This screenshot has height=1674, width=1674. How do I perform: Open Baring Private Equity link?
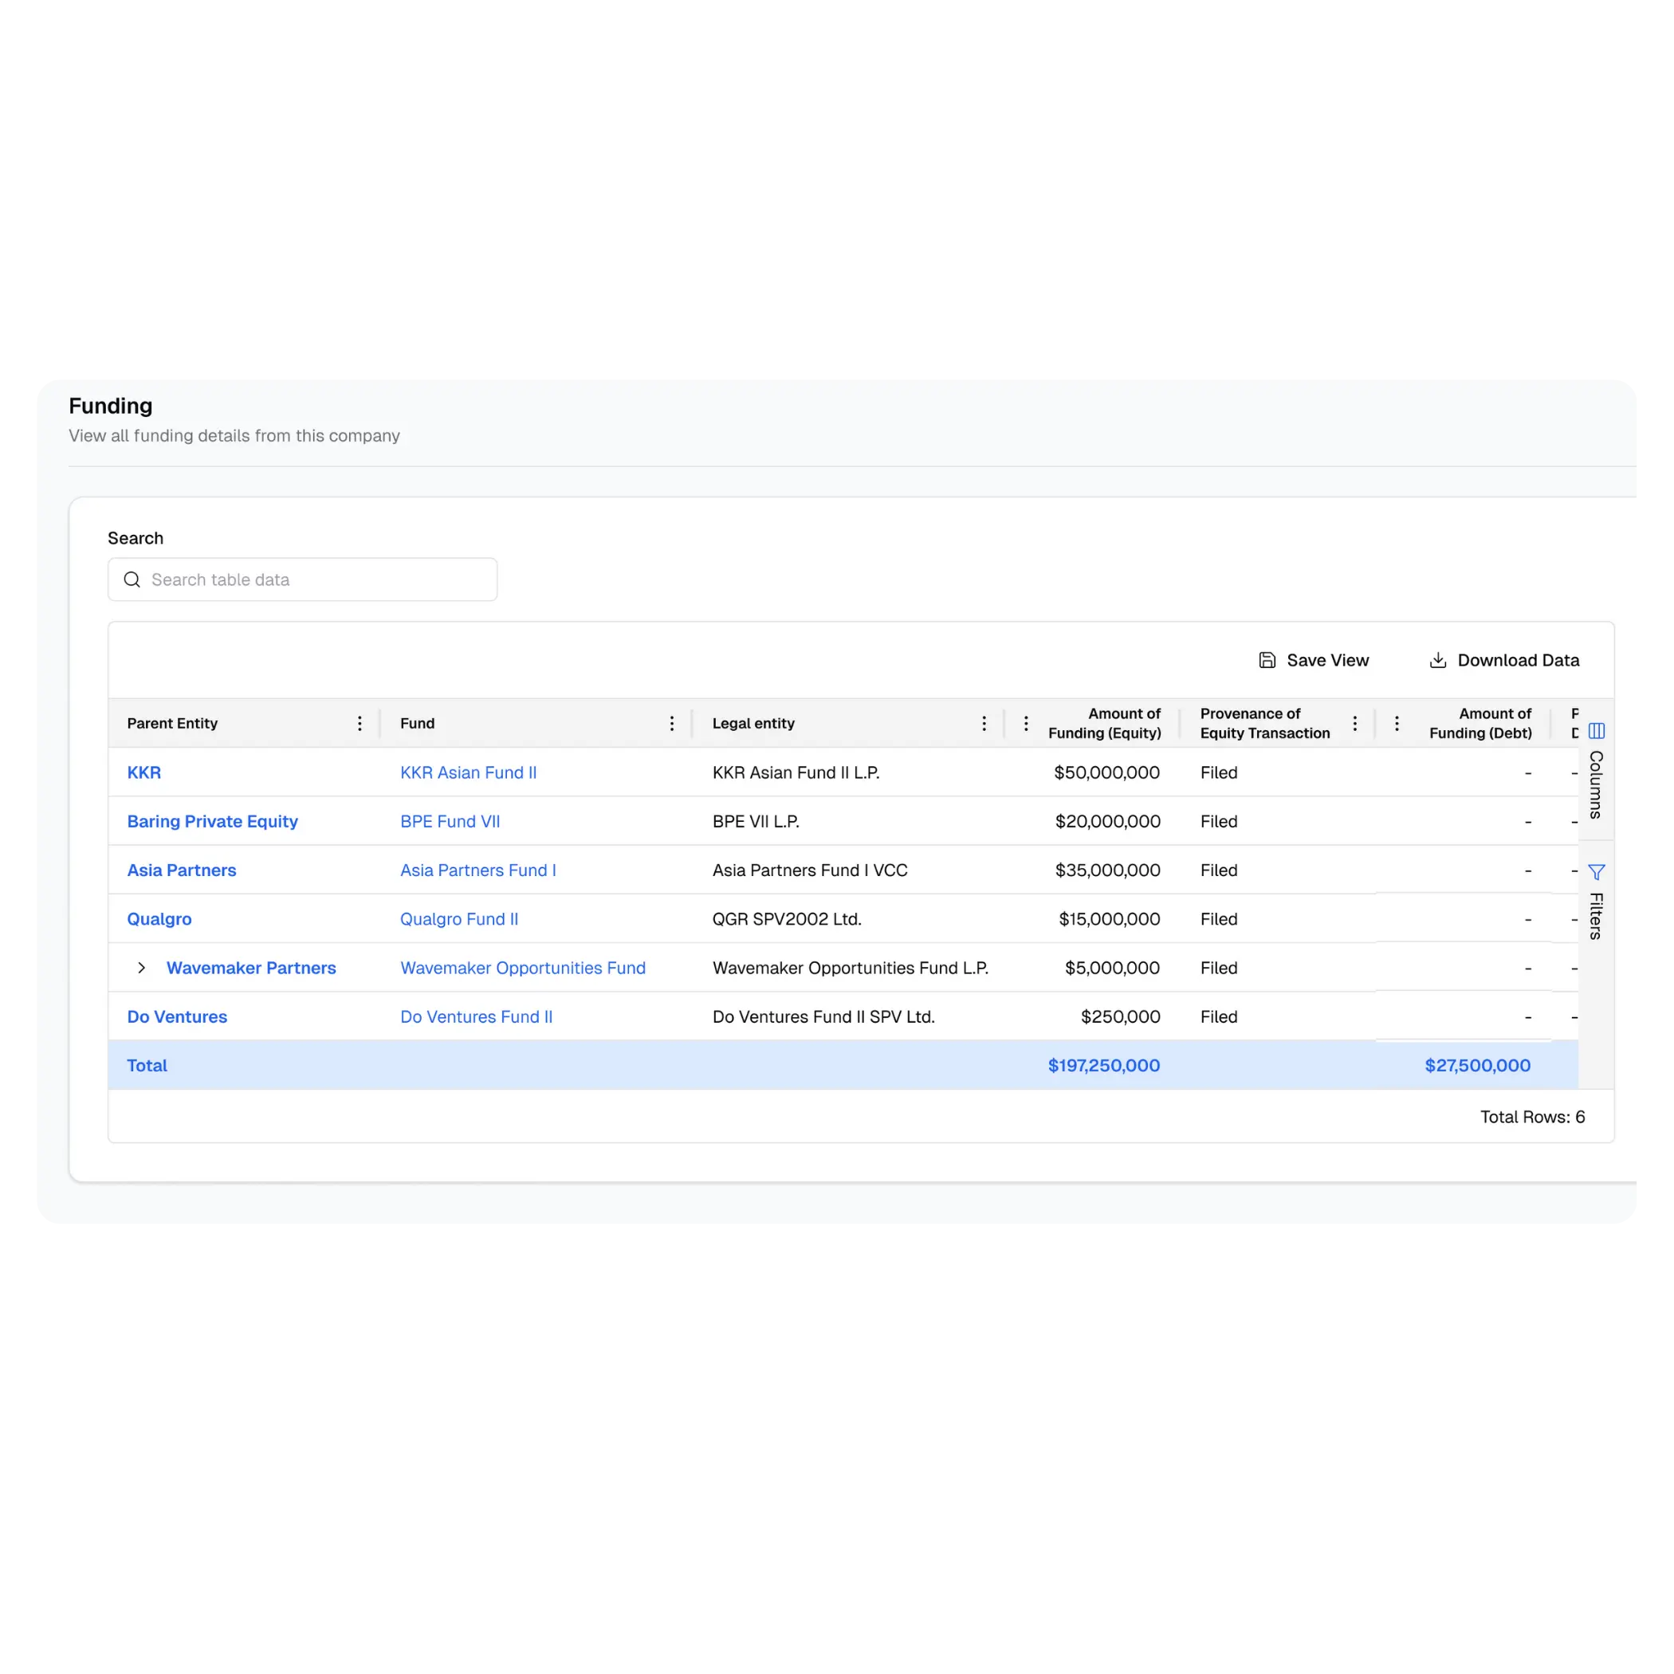click(x=212, y=821)
